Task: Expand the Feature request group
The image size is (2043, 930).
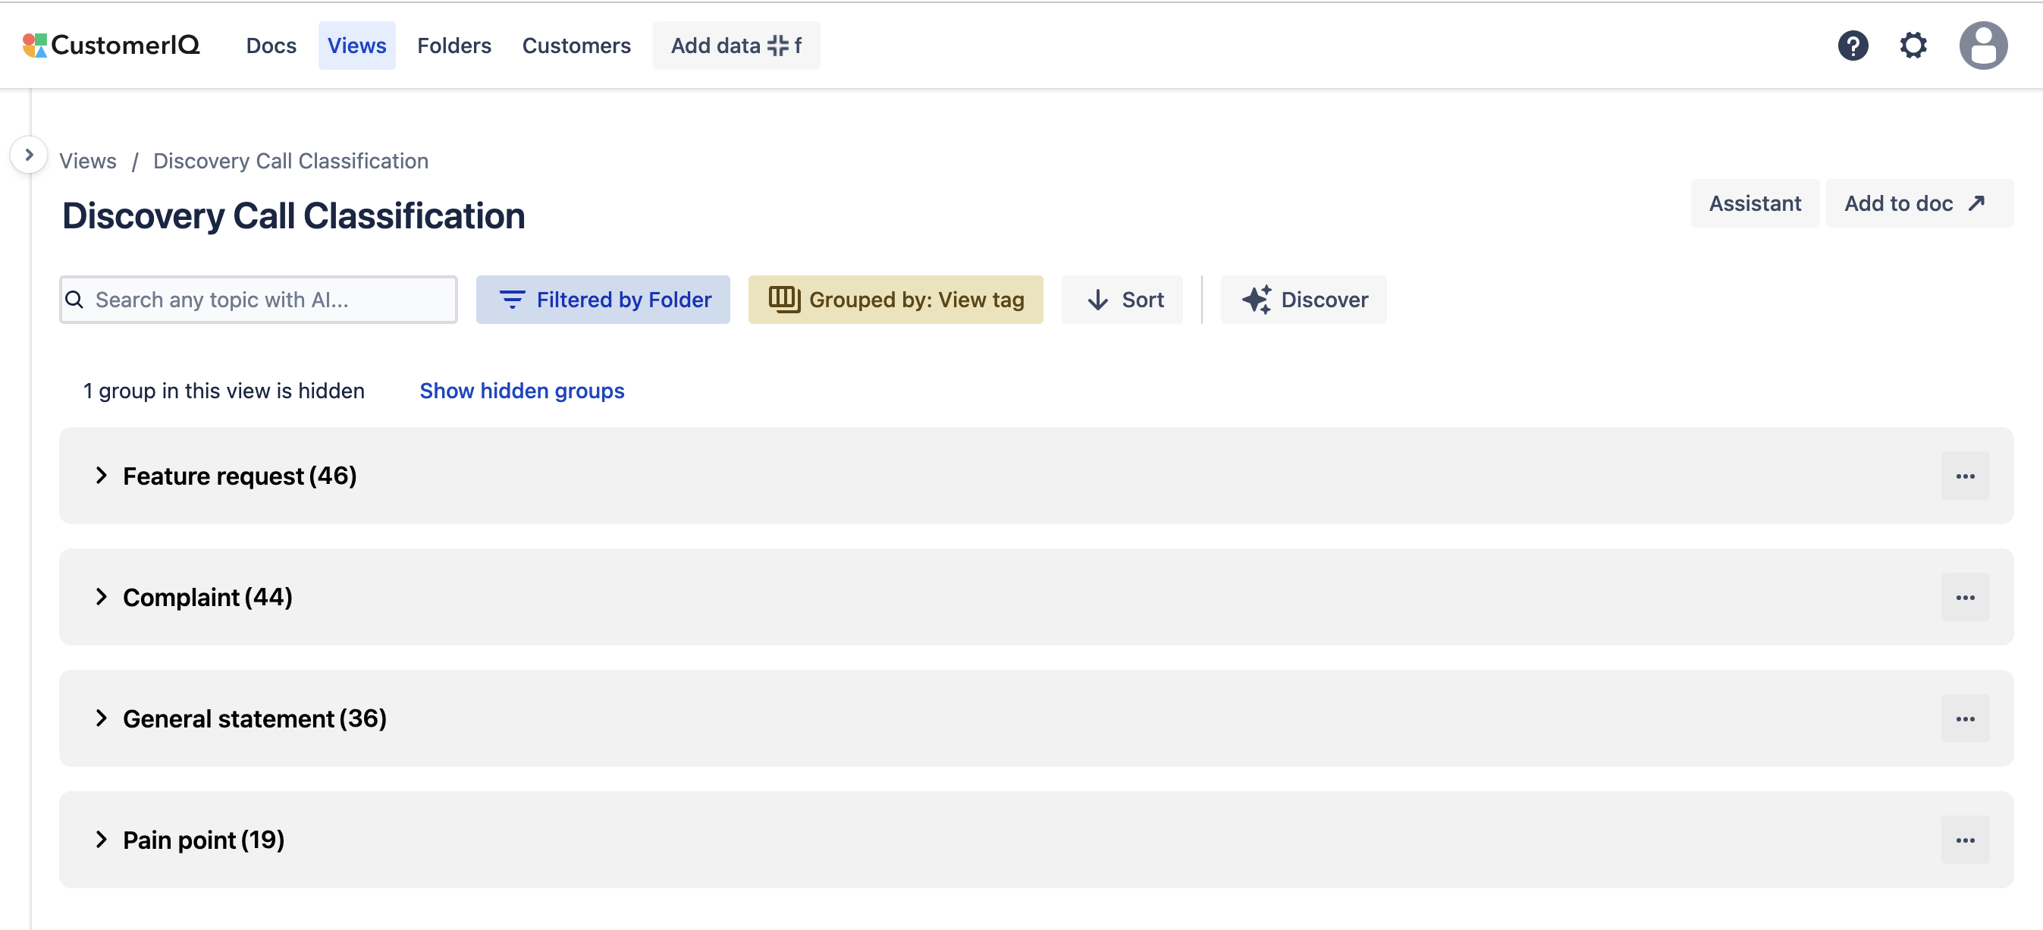Action: tap(102, 476)
